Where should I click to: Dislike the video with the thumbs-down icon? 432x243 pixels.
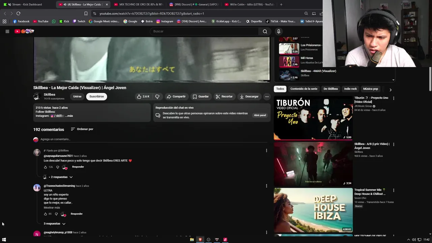(157, 97)
